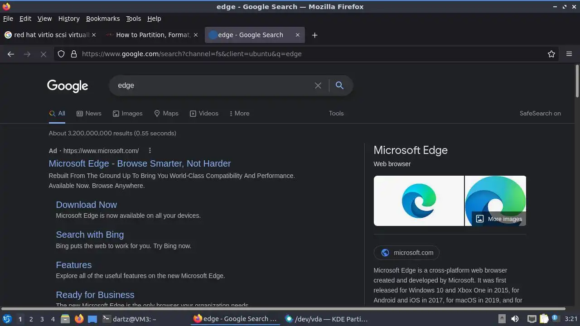Click the horizontal page scrollbar
The width and height of the screenshot is (580, 326).
(283, 309)
